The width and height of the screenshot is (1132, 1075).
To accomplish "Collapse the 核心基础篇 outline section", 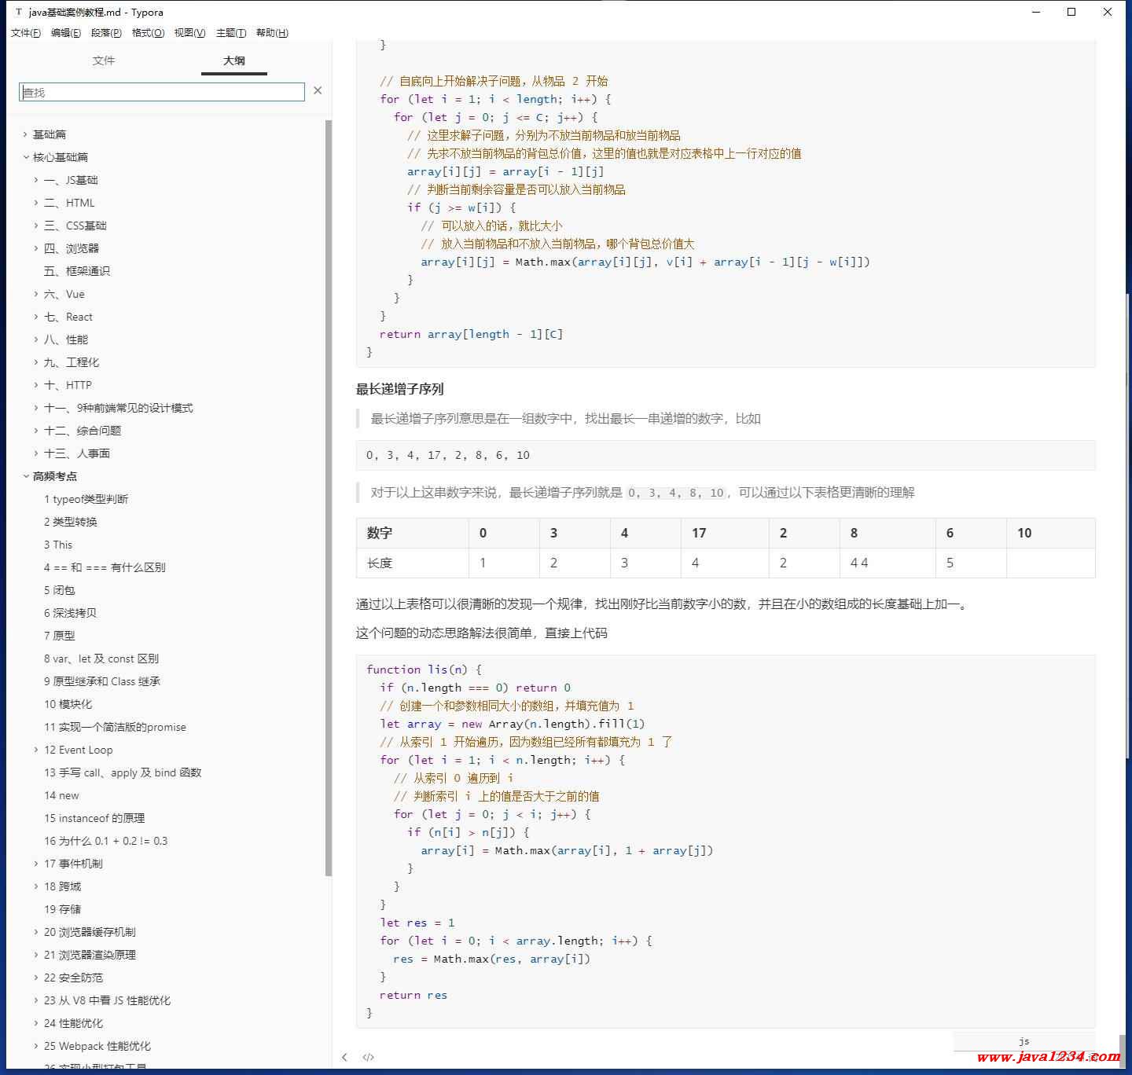I will point(26,157).
